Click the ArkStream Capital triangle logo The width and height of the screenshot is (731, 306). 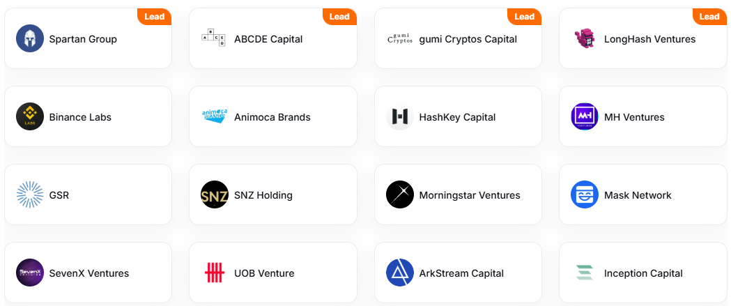400,273
